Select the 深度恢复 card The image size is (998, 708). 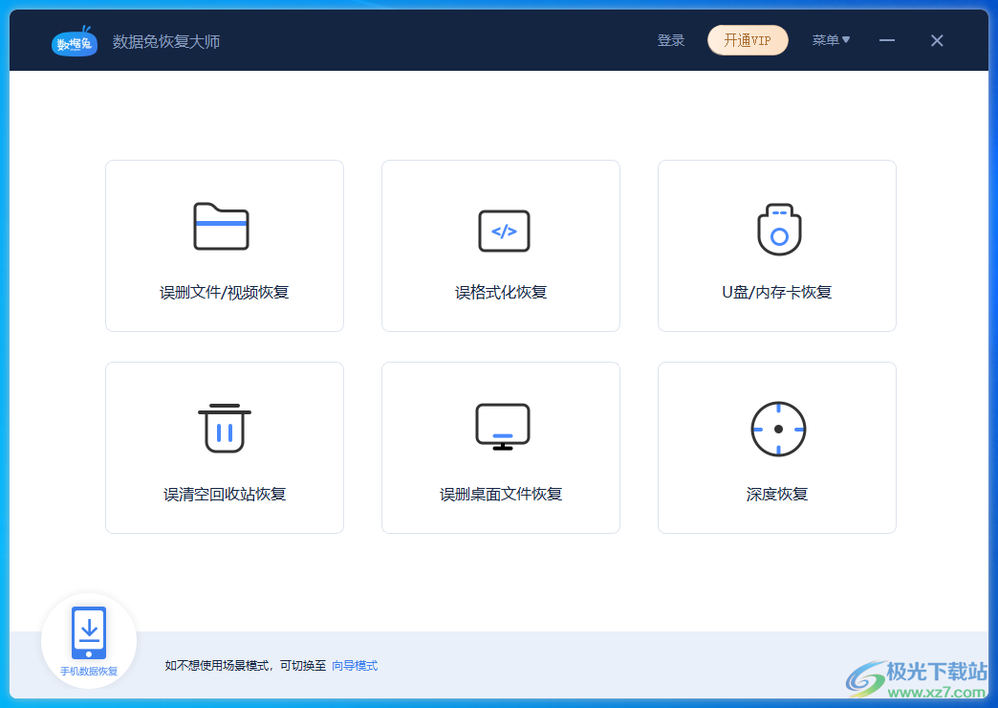pos(777,447)
